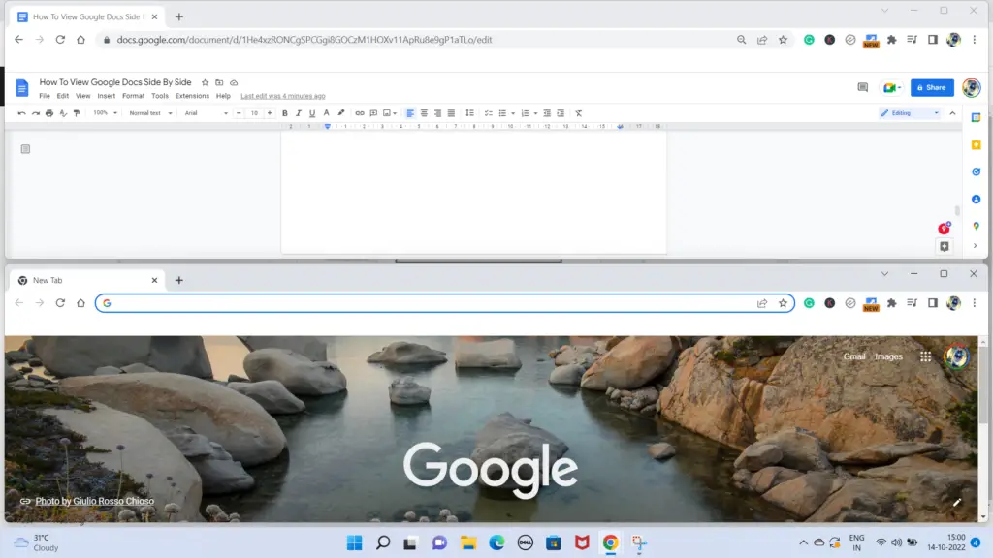This screenshot has width=993, height=558.
Task: Open the Images link on New Tab
Action: [888, 356]
